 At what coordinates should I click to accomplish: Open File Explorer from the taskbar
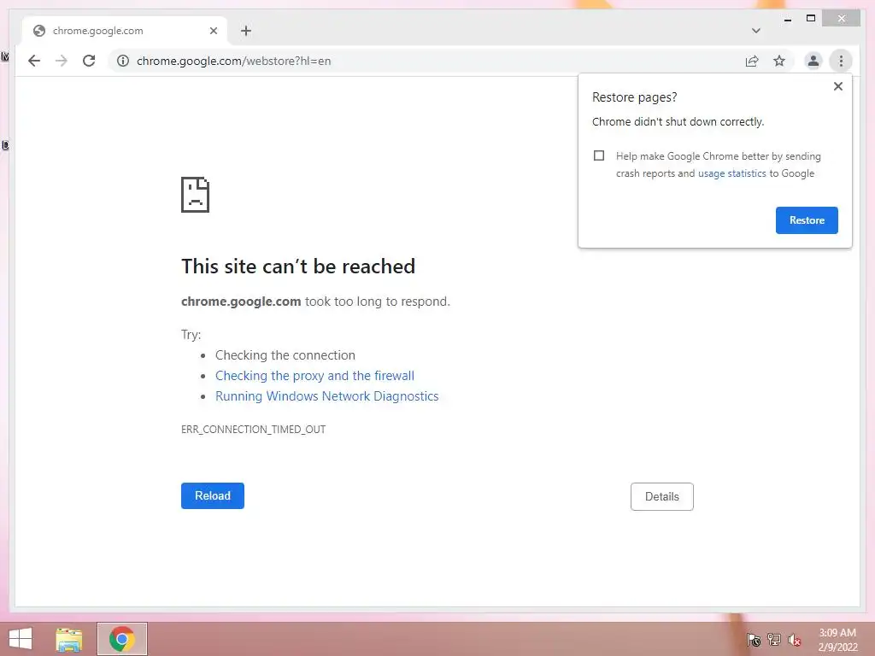pyautogui.click(x=69, y=639)
